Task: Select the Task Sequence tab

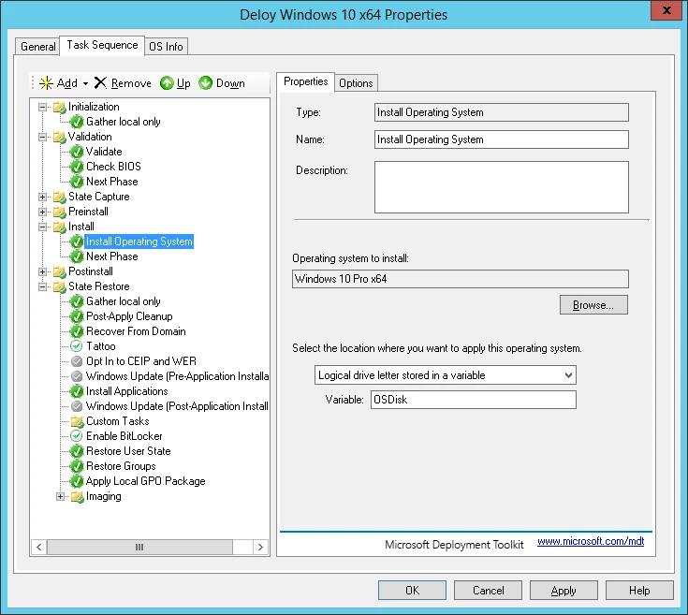Action: point(102,45)
